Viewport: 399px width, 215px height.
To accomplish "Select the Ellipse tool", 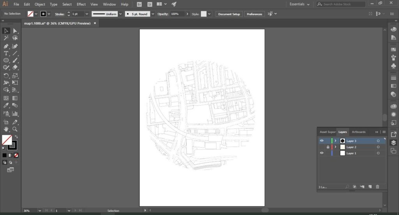I will (6, 60).
